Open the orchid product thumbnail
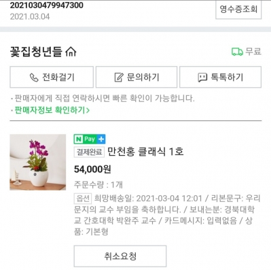Viewport: 271px width, 270px height. [x=38, y=162]
